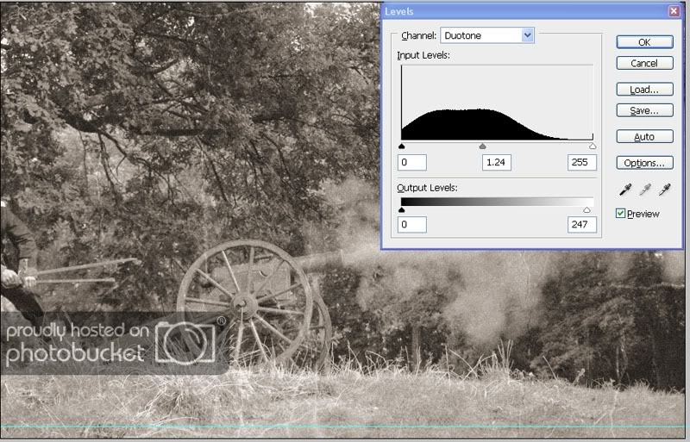Click the output levels black slider
The height and width of the screenshot is (442, 690).
402,209
